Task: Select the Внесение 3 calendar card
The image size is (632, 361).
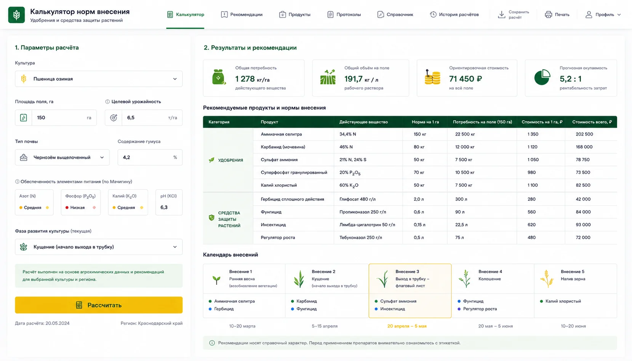Action: [410, 291]
